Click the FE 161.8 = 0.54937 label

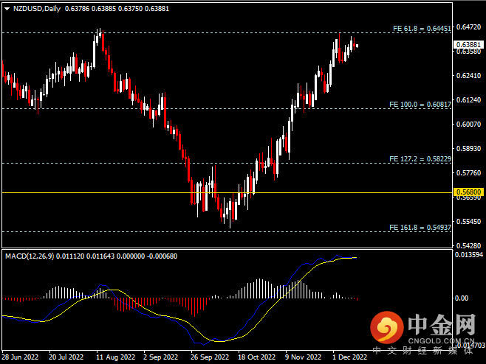(421, 228)
